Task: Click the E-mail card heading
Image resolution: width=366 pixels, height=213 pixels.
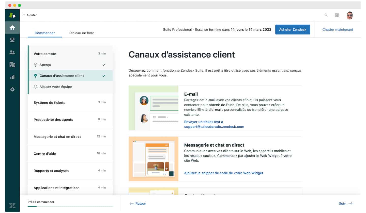Action: [191, 94]
